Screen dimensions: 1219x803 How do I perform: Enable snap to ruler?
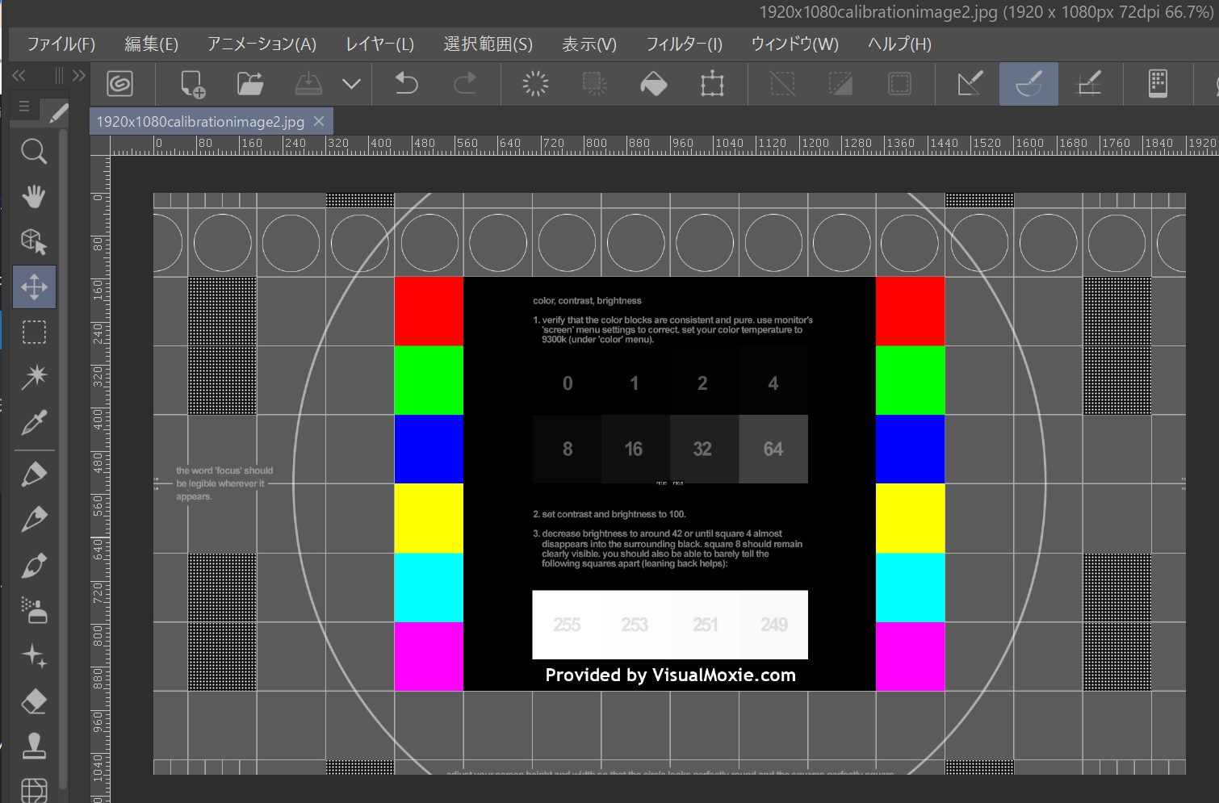[x=970, y=84]
